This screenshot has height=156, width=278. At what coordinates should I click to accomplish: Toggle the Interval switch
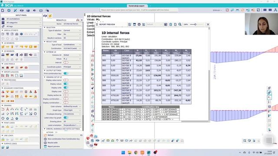coord(66,62)
